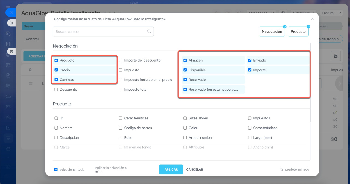The image size is (350, 184).
Task: Uncheck the Importe checkbox
Action: point(250,70)
